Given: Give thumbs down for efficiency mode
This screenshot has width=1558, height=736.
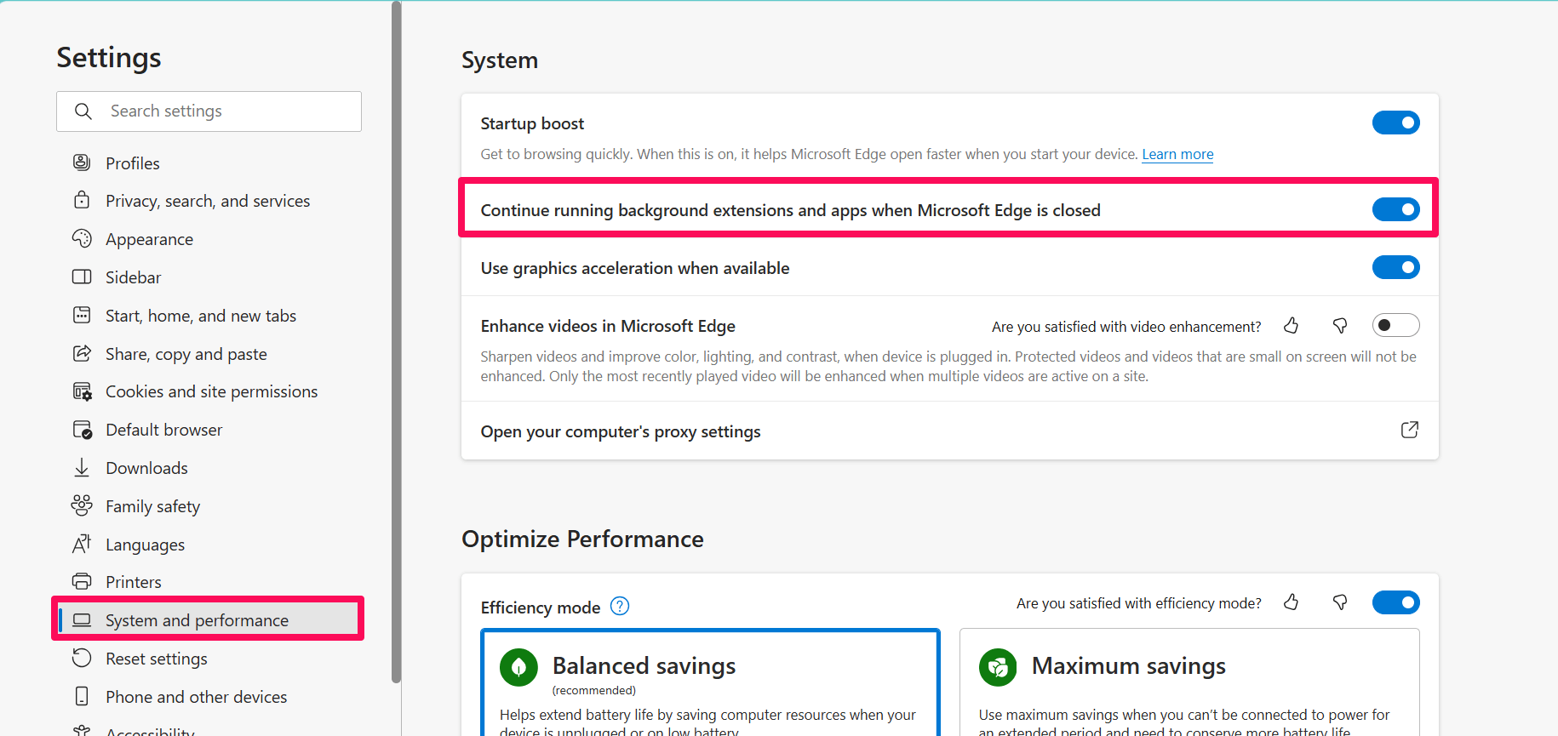Looking at the screenshot, I should 1340,602.
